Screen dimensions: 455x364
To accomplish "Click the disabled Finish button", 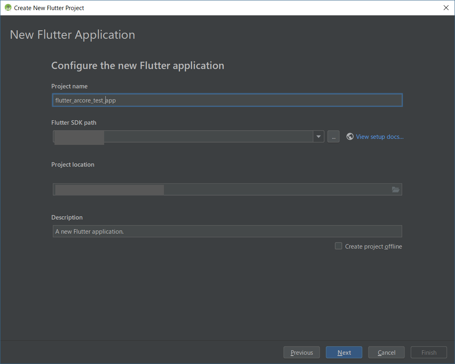I will click(429, 352).
